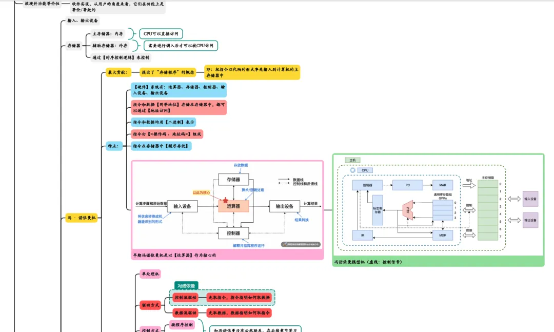Click the purple 输入设备 box in the model diagram
Screen dimensions: 554x332
(530, 199)
